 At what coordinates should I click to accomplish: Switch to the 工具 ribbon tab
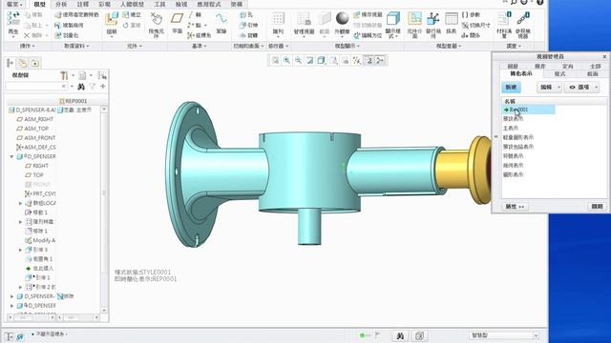pyautogui.click(x=159, y=4)
